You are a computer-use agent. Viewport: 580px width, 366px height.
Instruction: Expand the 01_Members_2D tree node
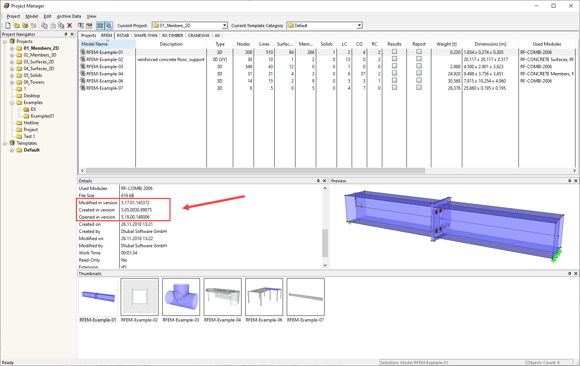pos(12,48)
